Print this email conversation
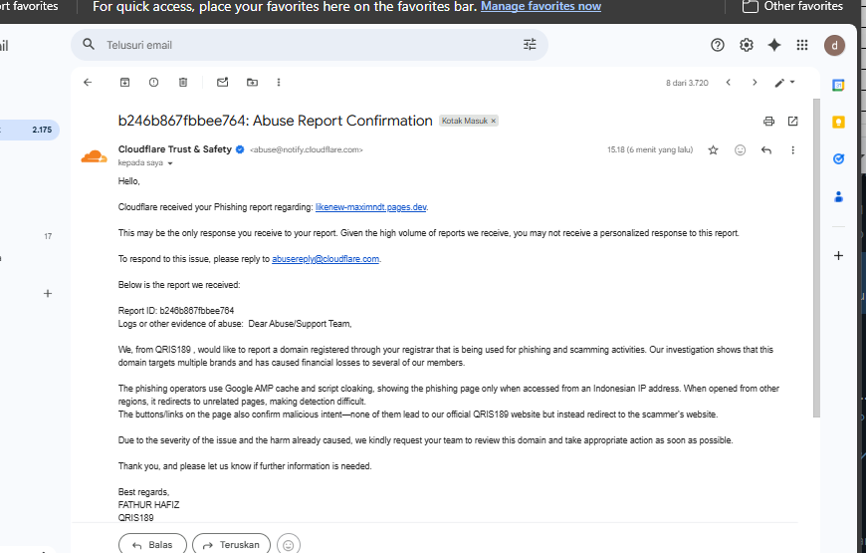Screen dimensions: 866x553 768,122
